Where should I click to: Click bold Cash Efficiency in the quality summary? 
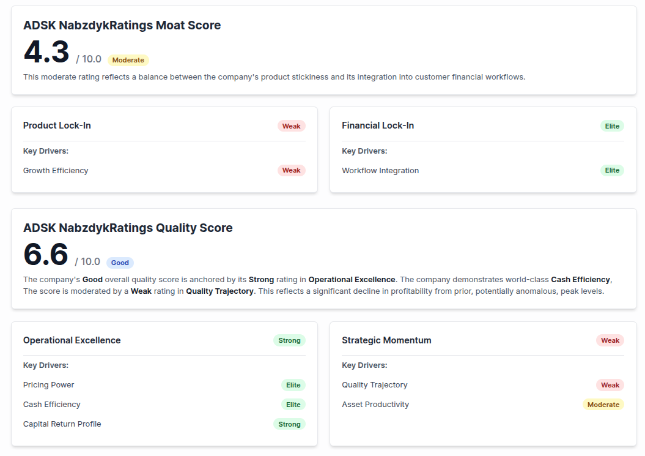point(580,280)
